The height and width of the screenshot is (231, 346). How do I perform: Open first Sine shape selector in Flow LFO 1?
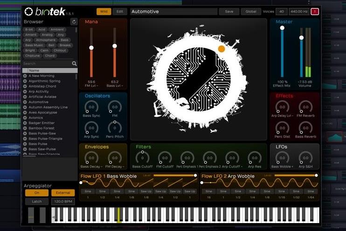(88, 191)
